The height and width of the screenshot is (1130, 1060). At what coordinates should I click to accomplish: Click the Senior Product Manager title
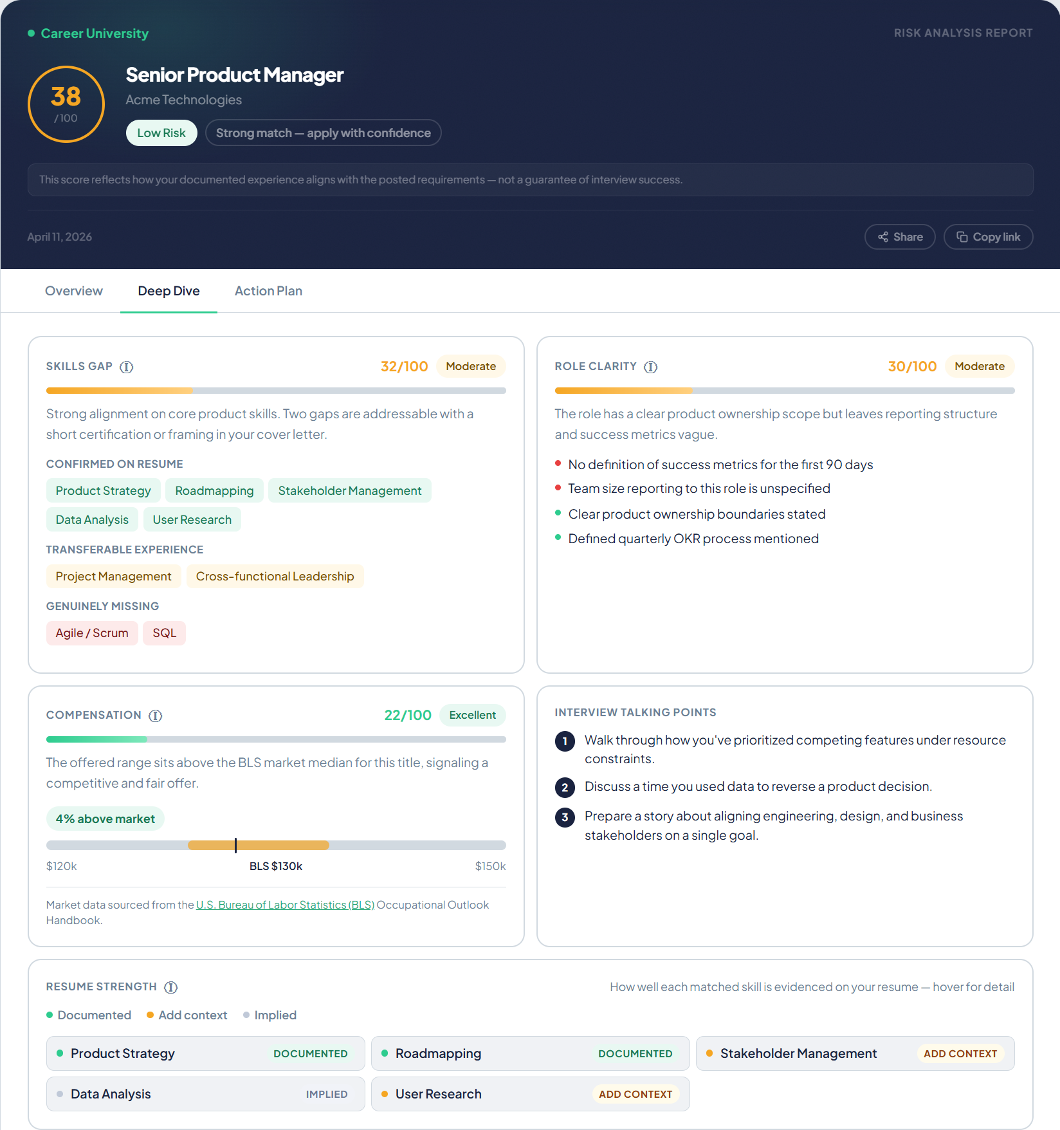tap(235, 75)
